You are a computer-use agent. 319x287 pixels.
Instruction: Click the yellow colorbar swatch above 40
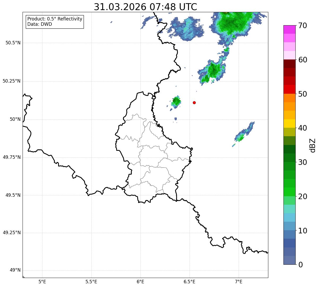coord(290,123)
